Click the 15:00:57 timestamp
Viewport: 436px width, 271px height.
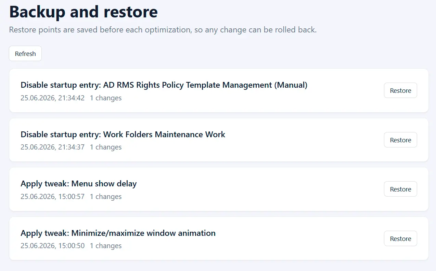52,197
